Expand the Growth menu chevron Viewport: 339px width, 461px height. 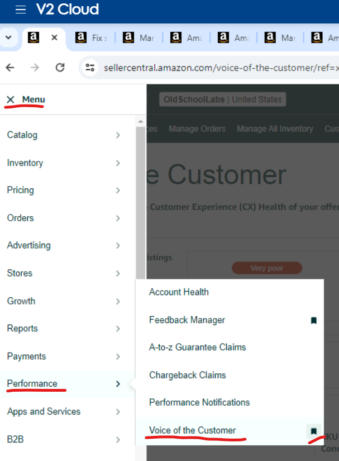point(118,301)
